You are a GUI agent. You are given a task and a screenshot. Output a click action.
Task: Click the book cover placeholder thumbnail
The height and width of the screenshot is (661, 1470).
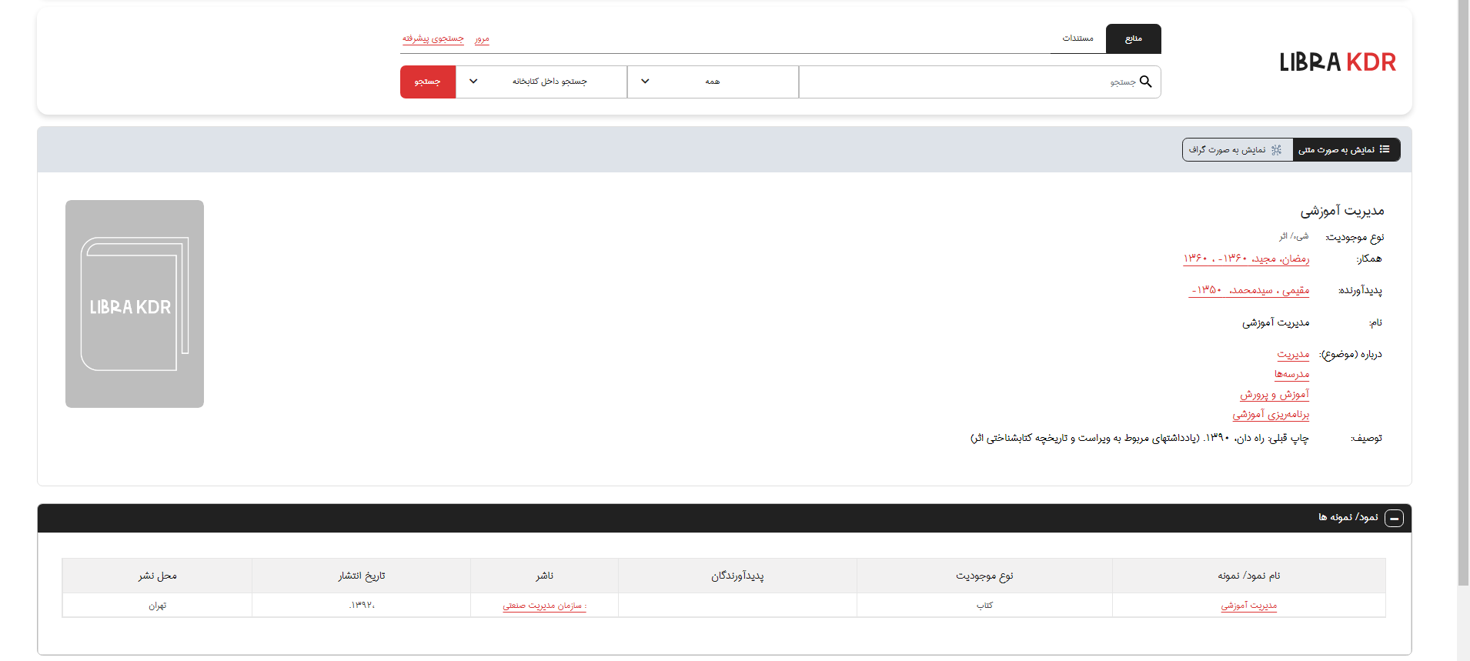click(135, 304)
